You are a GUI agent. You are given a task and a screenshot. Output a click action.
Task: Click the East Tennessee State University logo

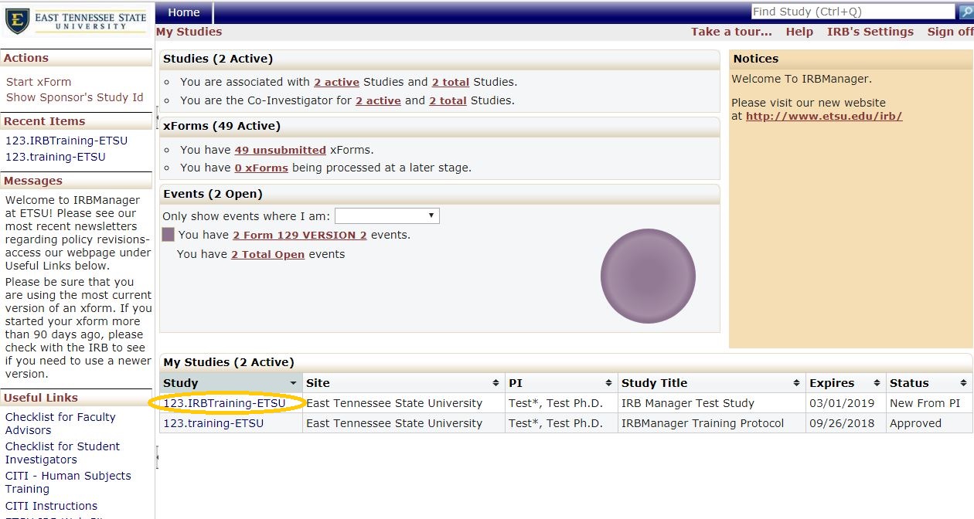point(76,22)
